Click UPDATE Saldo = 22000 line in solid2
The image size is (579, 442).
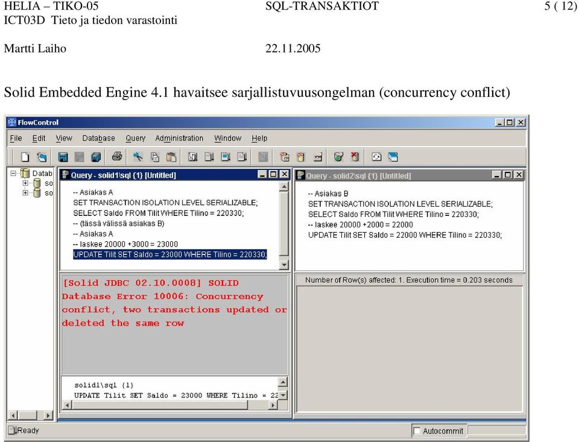tap(405, 235)
